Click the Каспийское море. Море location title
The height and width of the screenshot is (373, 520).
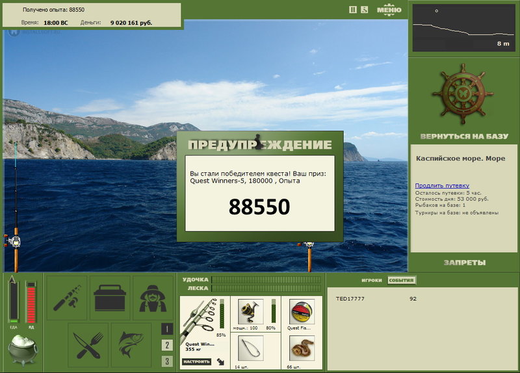click(x=461, y=158)
